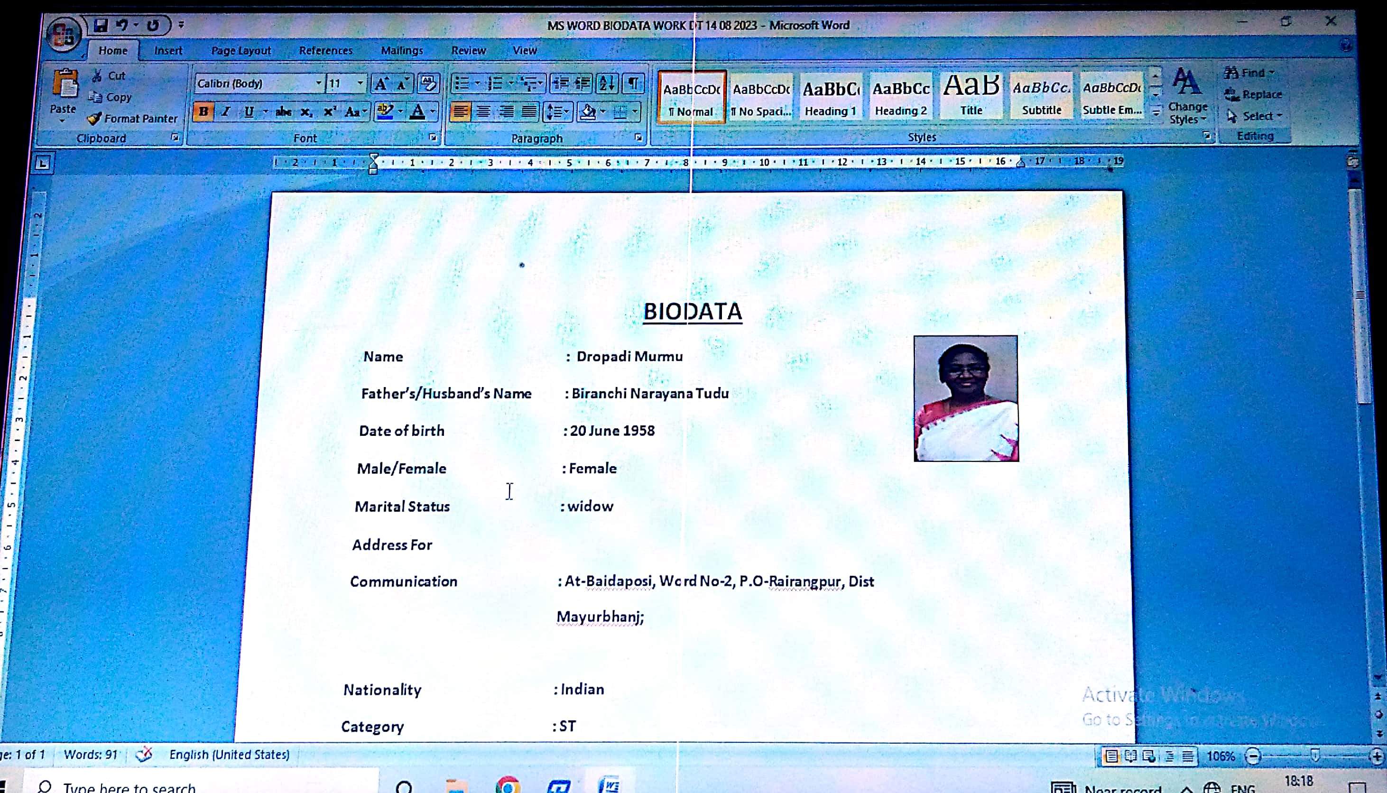
Task: Toggle Italic formatting button
Action: click(225, 111)
